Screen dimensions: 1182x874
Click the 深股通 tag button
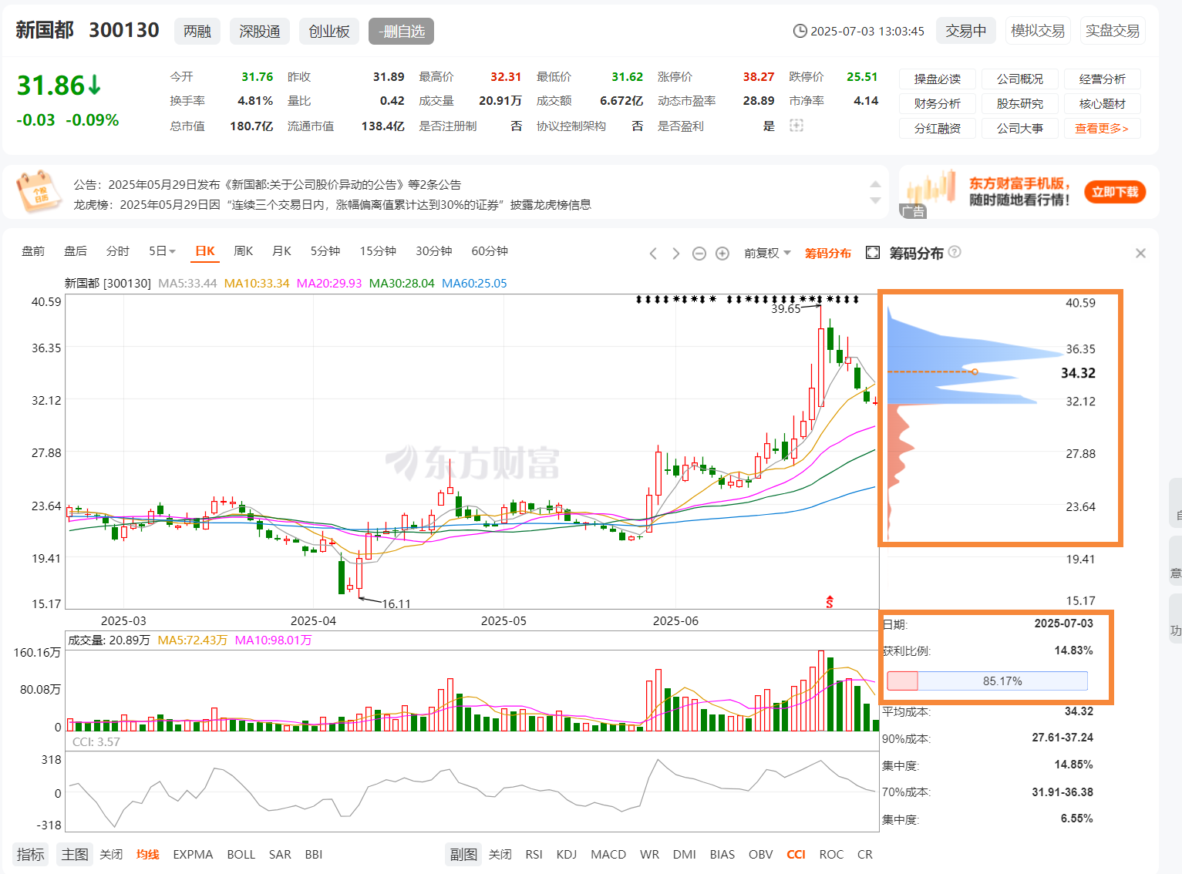point(260,31)
